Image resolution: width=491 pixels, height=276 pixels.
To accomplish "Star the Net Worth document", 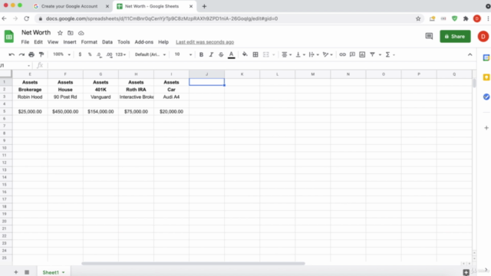I will (x=60, y=33).
